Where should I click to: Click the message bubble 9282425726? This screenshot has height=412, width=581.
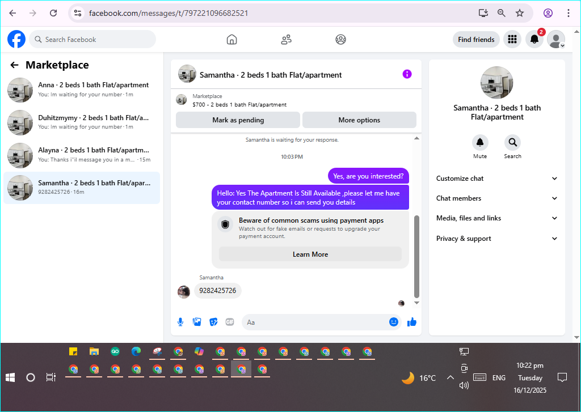tap(217, 291)
